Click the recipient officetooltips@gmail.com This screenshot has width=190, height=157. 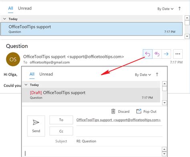click(x=50, y=62)
